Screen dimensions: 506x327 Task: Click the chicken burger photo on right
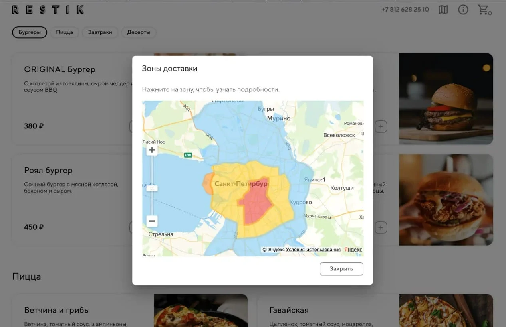446,200
